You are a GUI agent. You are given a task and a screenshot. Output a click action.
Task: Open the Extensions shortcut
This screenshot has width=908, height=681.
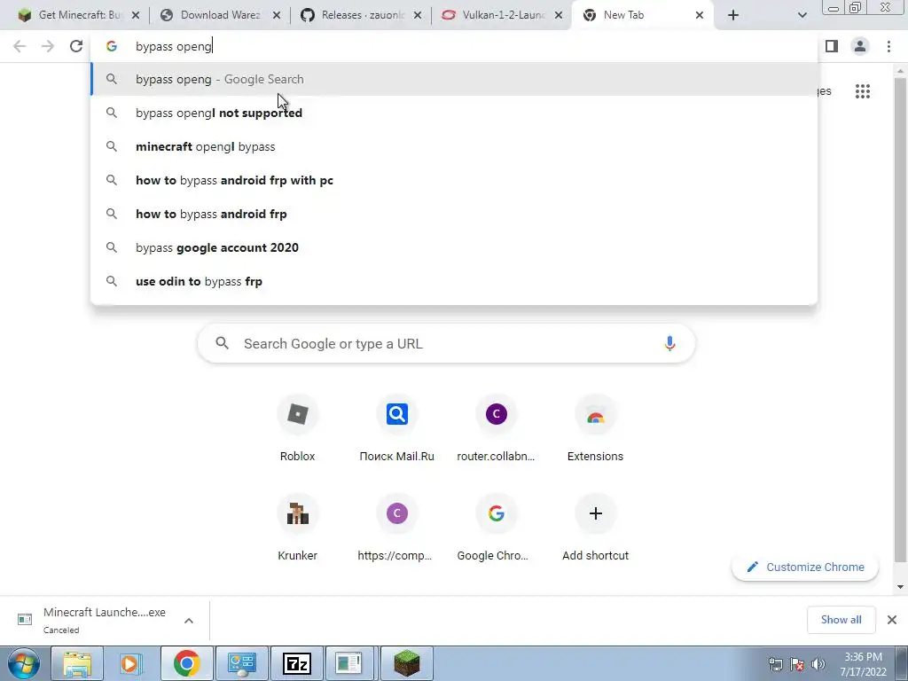tap(595, 429)
